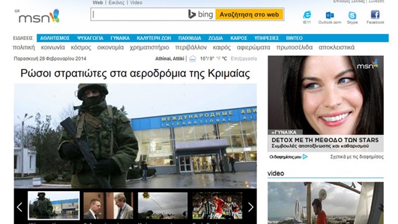398x224 pixels.
Task: Open the ΚΑΙΡΟΣ menu tab
Action: [x=239, y=38]
